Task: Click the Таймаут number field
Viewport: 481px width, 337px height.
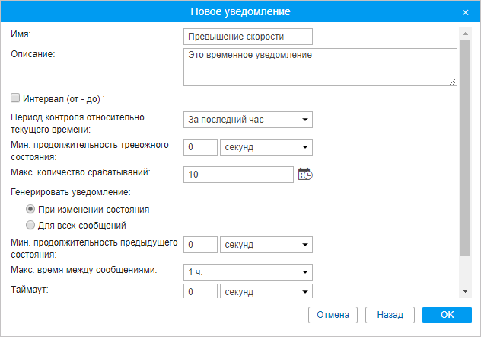Action: point(200,292)
